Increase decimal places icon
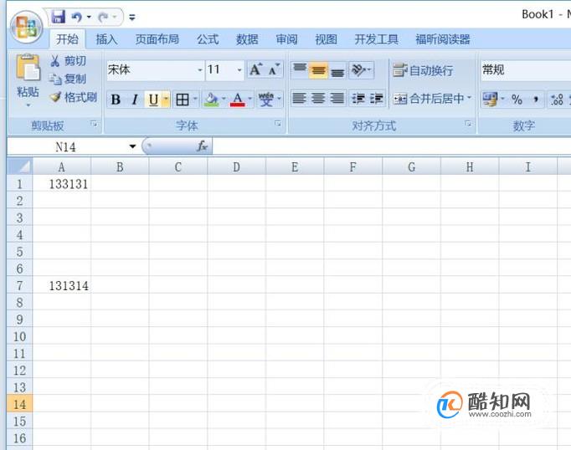571x450 pixels. click(x=557, y=99)
